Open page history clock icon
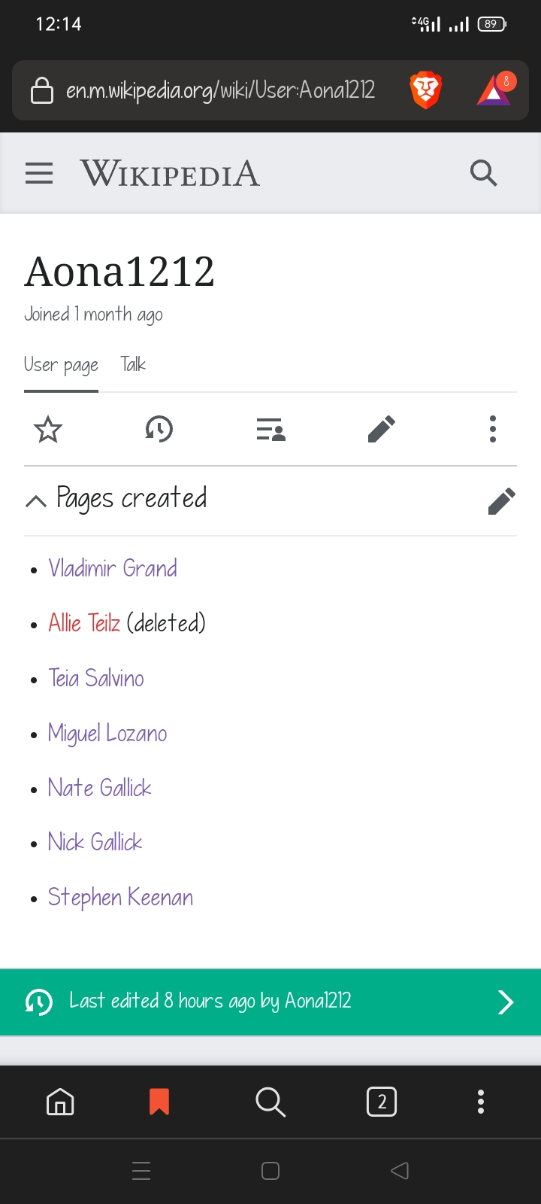The image size is (541, 1204). (159, 430)
